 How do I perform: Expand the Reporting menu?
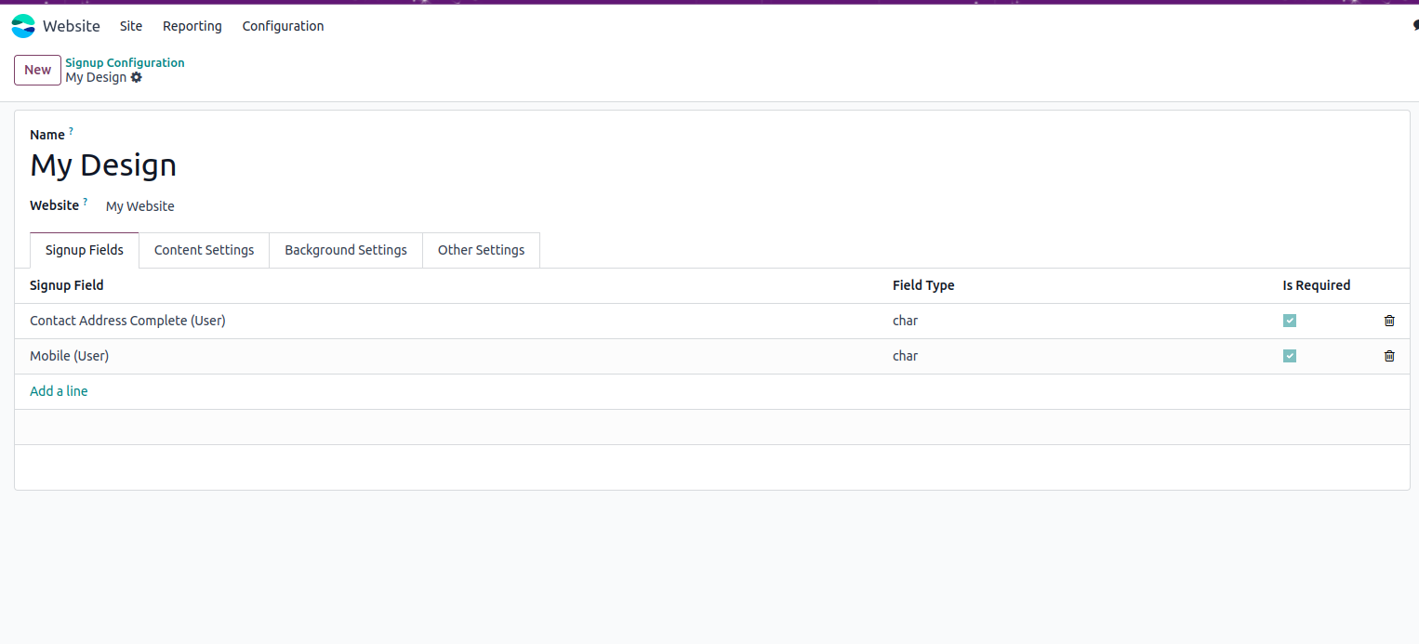point(192,26)
